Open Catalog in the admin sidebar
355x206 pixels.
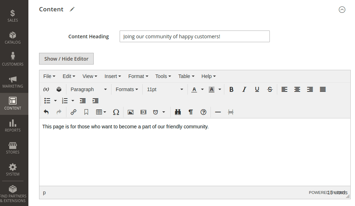[x=13, y=38]
